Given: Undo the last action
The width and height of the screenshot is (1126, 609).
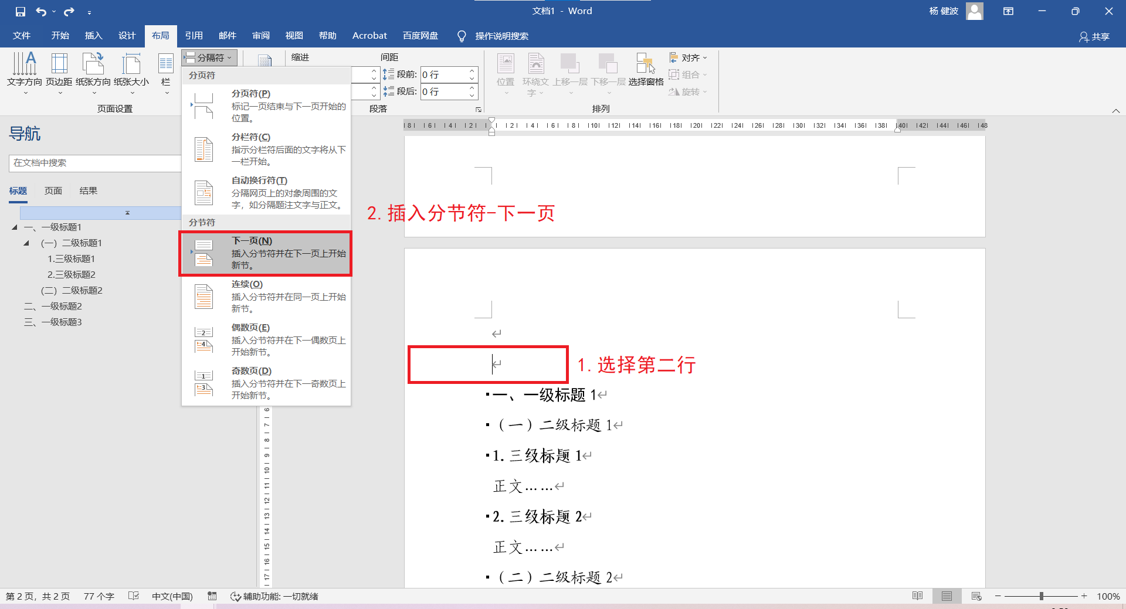Looking at the screenshot, I should [40, 11].
